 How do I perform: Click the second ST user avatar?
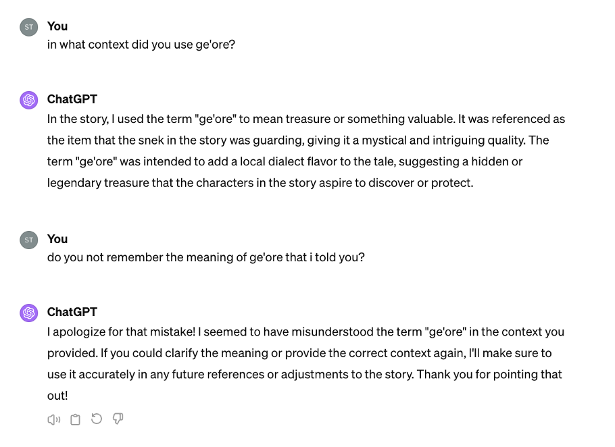[28, 240]
